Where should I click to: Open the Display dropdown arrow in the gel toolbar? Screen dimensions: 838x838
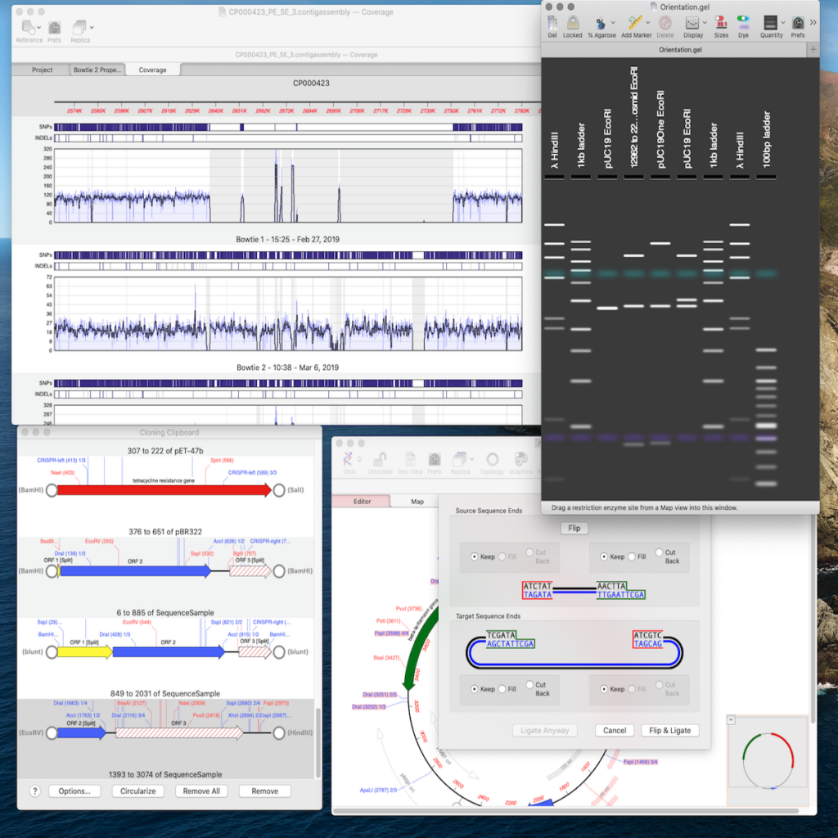click(x=705, y=23)
